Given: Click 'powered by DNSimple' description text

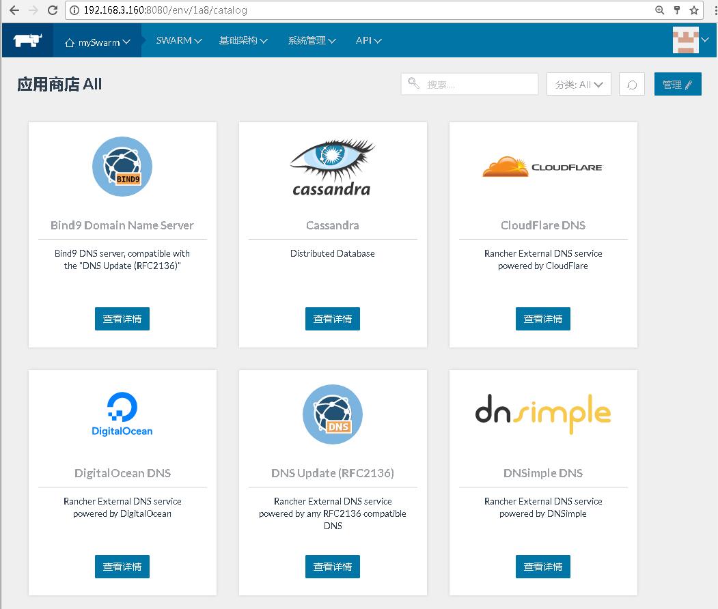Looking at the screenshot, I should tap(543, 514).
